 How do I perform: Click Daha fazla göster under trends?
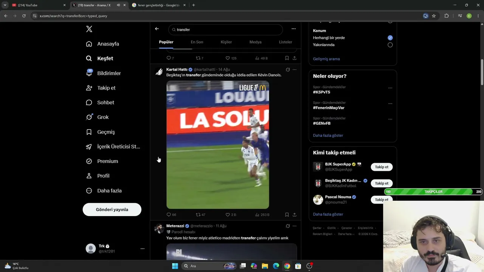(328, 135)
